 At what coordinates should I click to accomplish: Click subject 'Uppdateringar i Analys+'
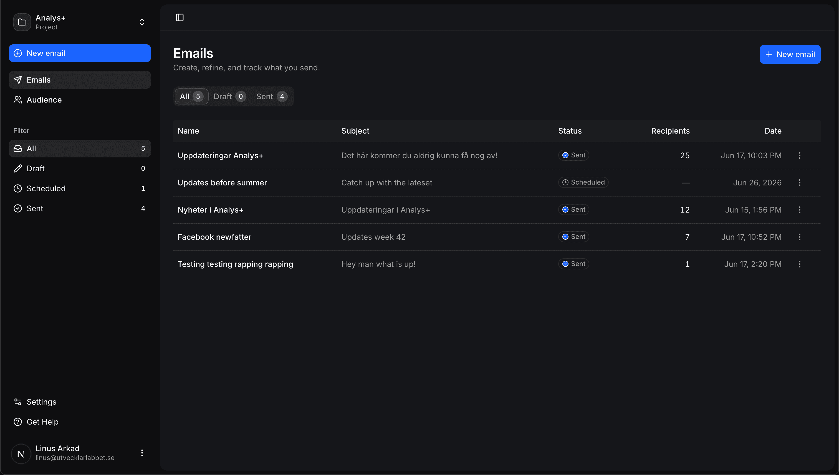coord(385,210)
